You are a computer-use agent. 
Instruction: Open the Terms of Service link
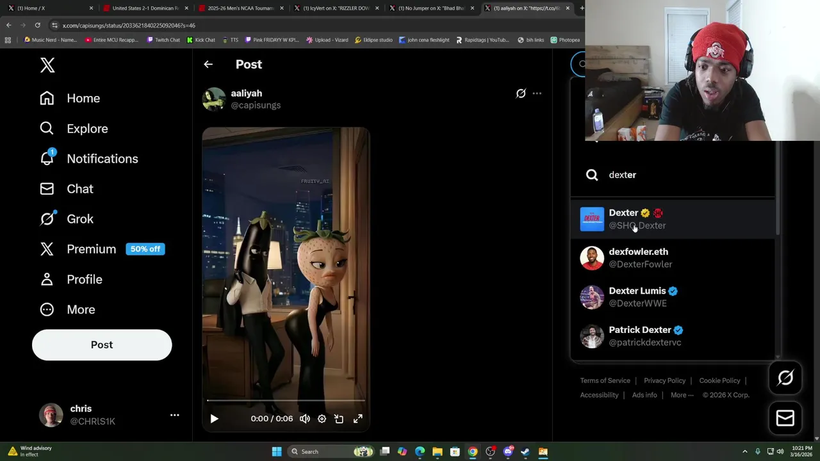[x=605, y=380]
